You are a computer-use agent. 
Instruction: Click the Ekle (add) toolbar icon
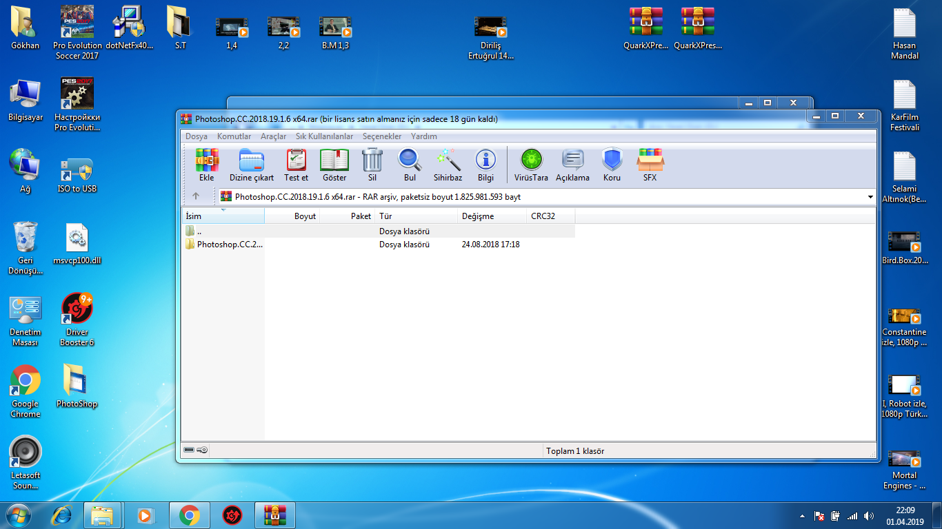point(207,165)
